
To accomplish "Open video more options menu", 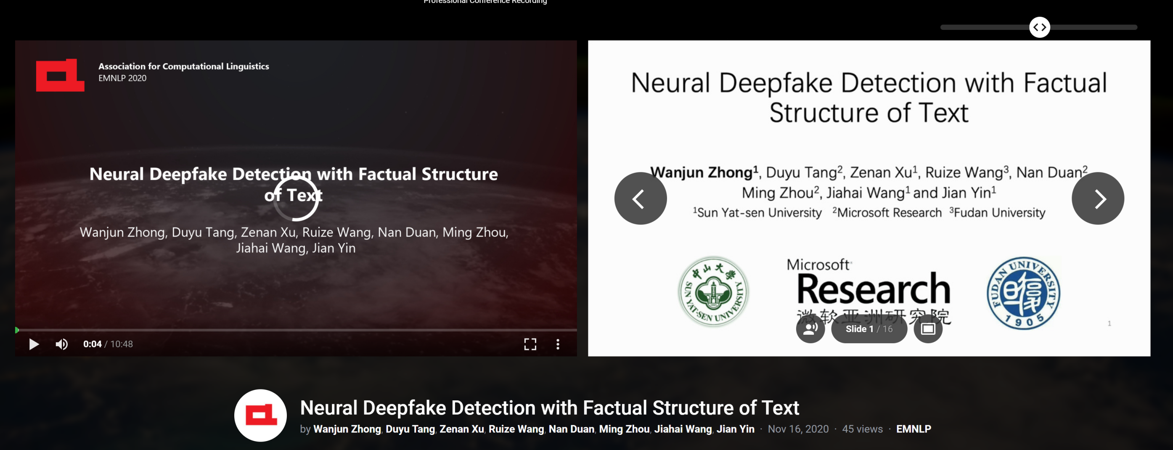I will pos(557,344).
